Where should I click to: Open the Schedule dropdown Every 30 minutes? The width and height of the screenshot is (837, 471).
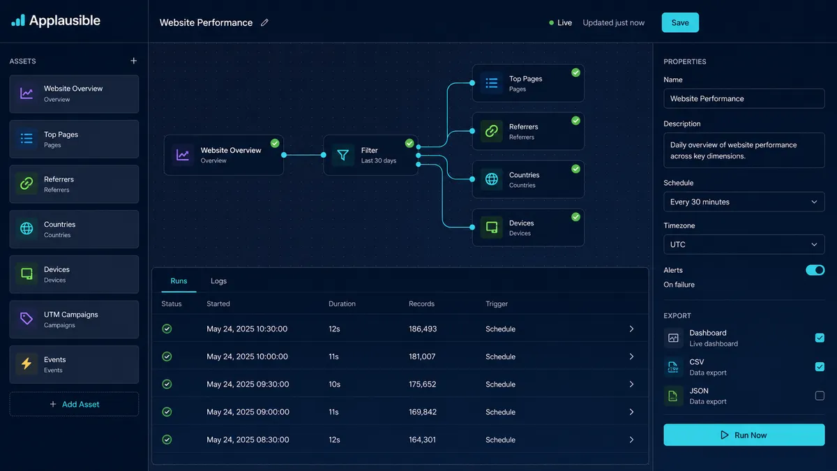pyautogui.click(x=744, y=202)
